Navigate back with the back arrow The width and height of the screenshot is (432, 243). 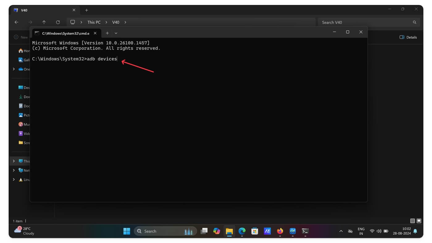click(x=16, y=22)
